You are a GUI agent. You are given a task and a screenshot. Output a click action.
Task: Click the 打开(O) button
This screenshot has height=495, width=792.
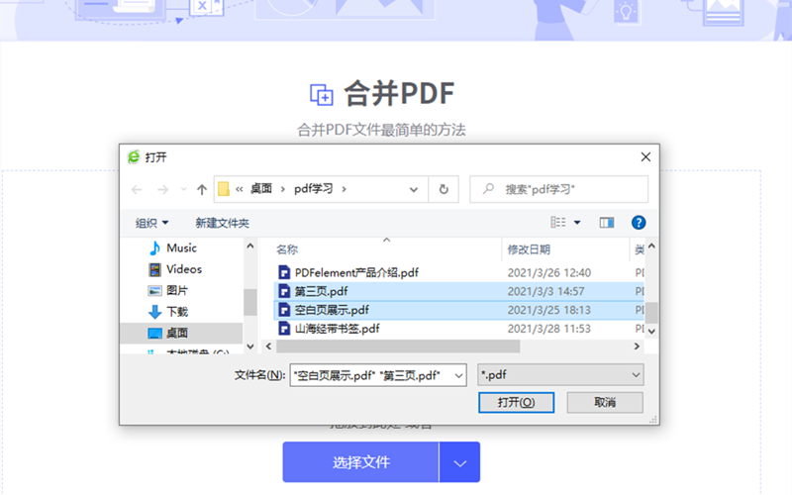coord(516,402)
